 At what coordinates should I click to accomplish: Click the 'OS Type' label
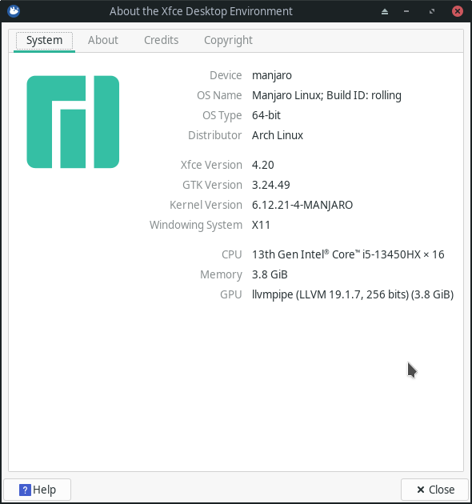[x=222, y=116]
